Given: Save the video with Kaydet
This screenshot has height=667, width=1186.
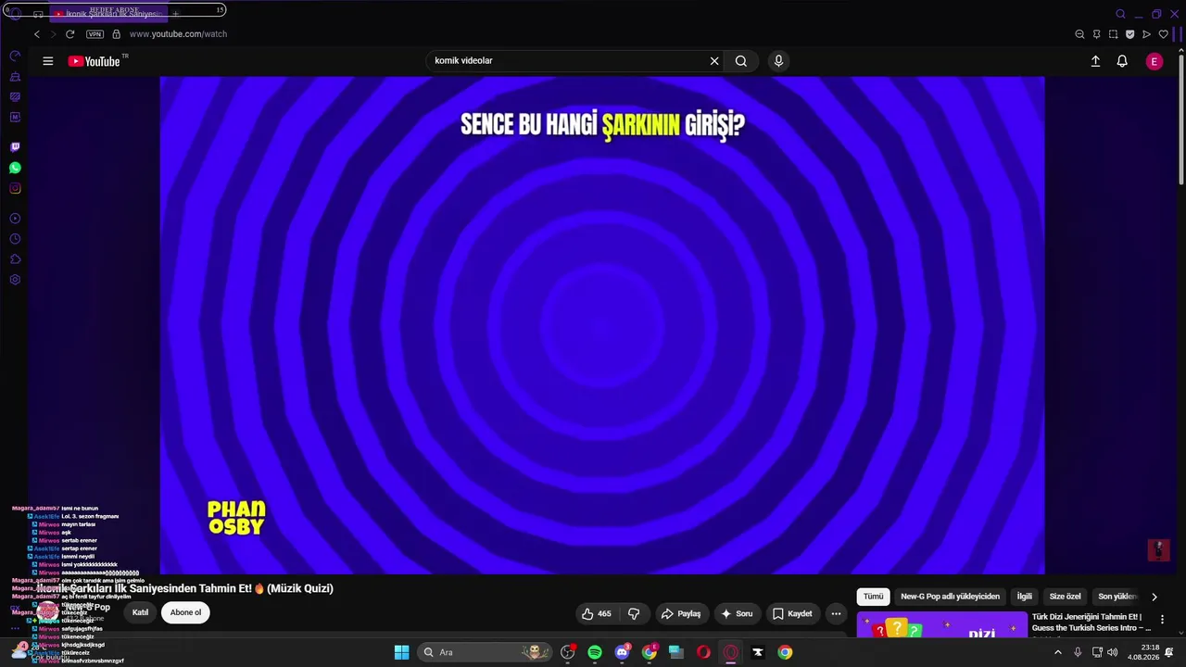Looking at the screenshot, I should (x=792, y=613).
